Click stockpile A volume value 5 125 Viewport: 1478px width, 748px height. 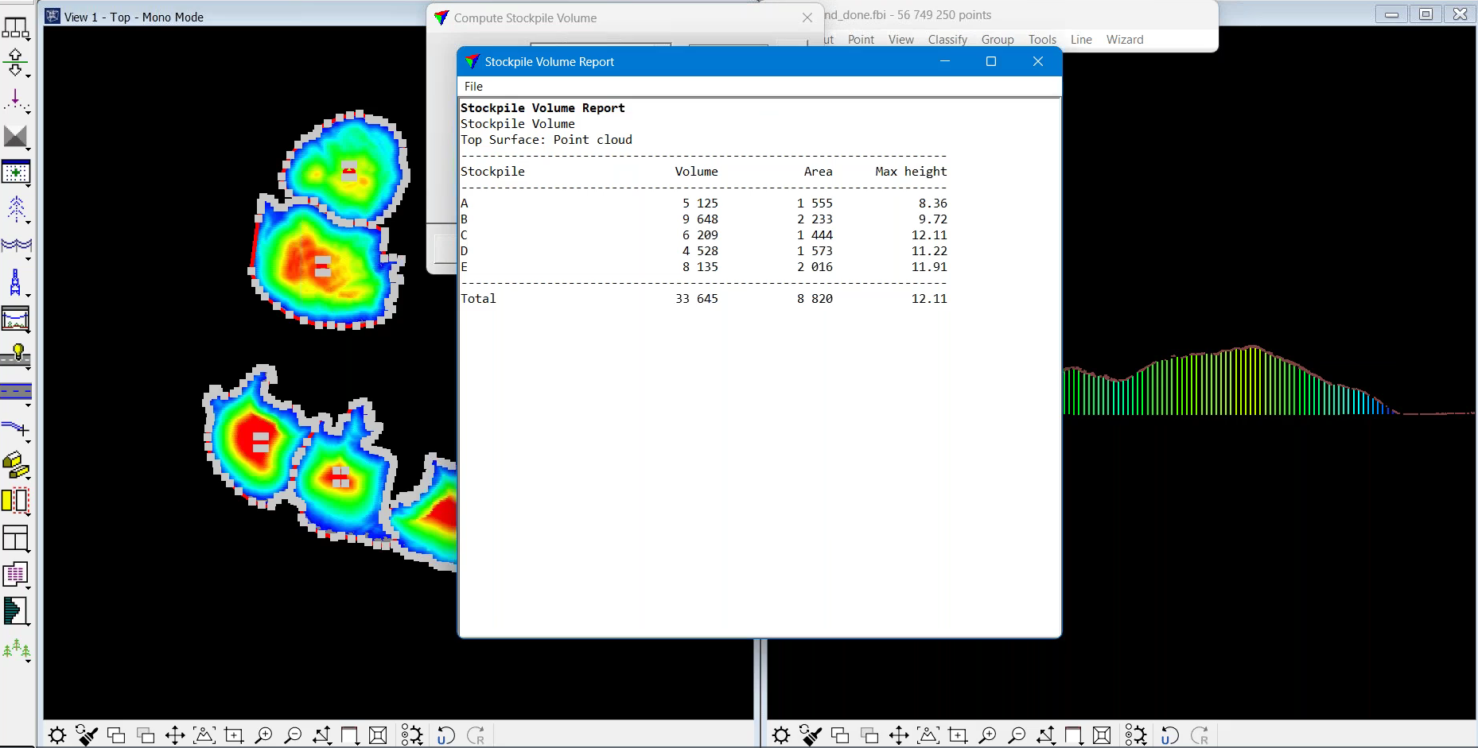pos(700,203)
